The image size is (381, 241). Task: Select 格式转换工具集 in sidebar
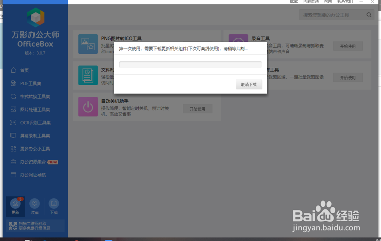pos(35,97)
